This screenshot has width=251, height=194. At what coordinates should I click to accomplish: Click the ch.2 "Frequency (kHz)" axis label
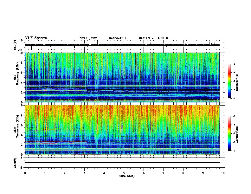pos(17,126)
